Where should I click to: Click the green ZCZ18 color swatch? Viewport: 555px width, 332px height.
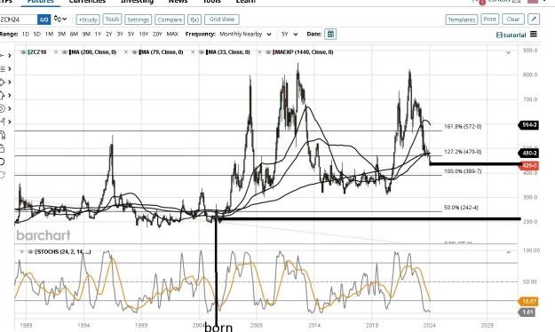(x=28, y=52)
